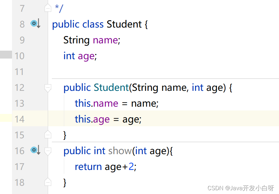Click the fold end marker at line 18
Image resolution: width=279 pixels, height=194 pixels.
point(48,182)
